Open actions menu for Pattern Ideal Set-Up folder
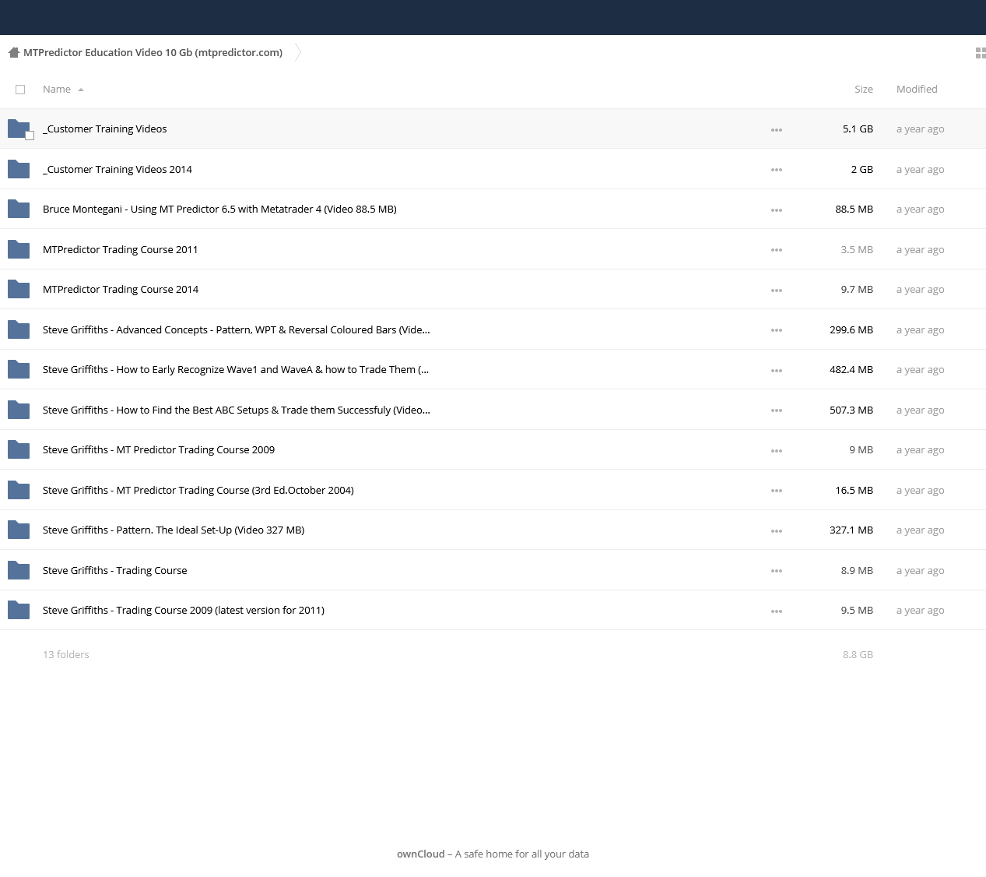 tap(777, 531)
